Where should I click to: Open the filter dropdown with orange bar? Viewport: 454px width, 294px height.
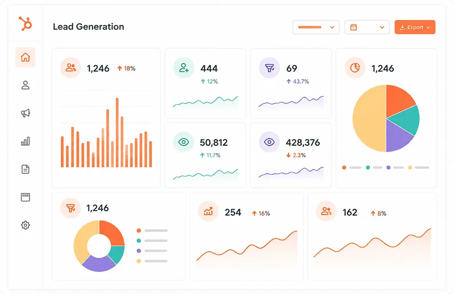tap(316, 27)
